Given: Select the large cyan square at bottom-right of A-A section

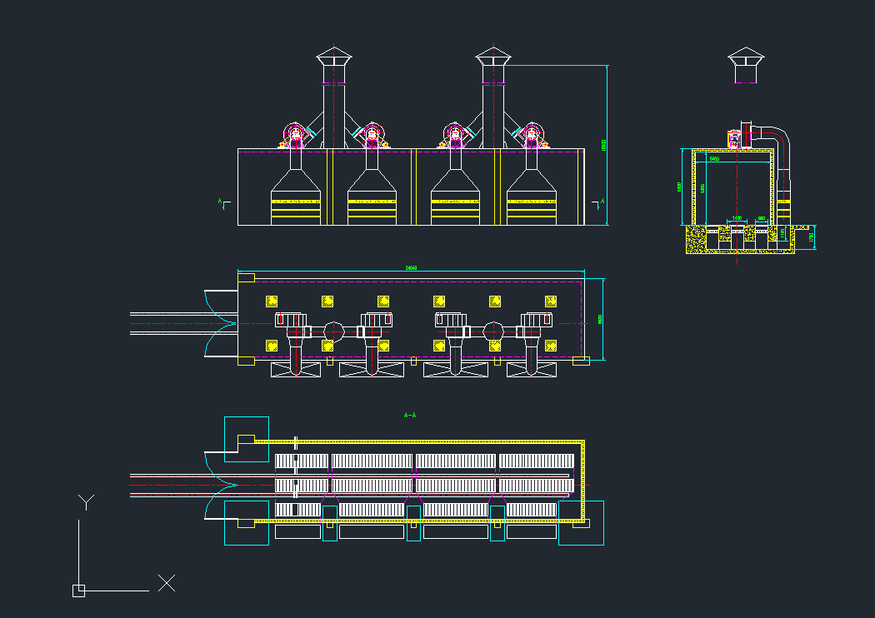Looking at the screenshot, I should [581, 523].
